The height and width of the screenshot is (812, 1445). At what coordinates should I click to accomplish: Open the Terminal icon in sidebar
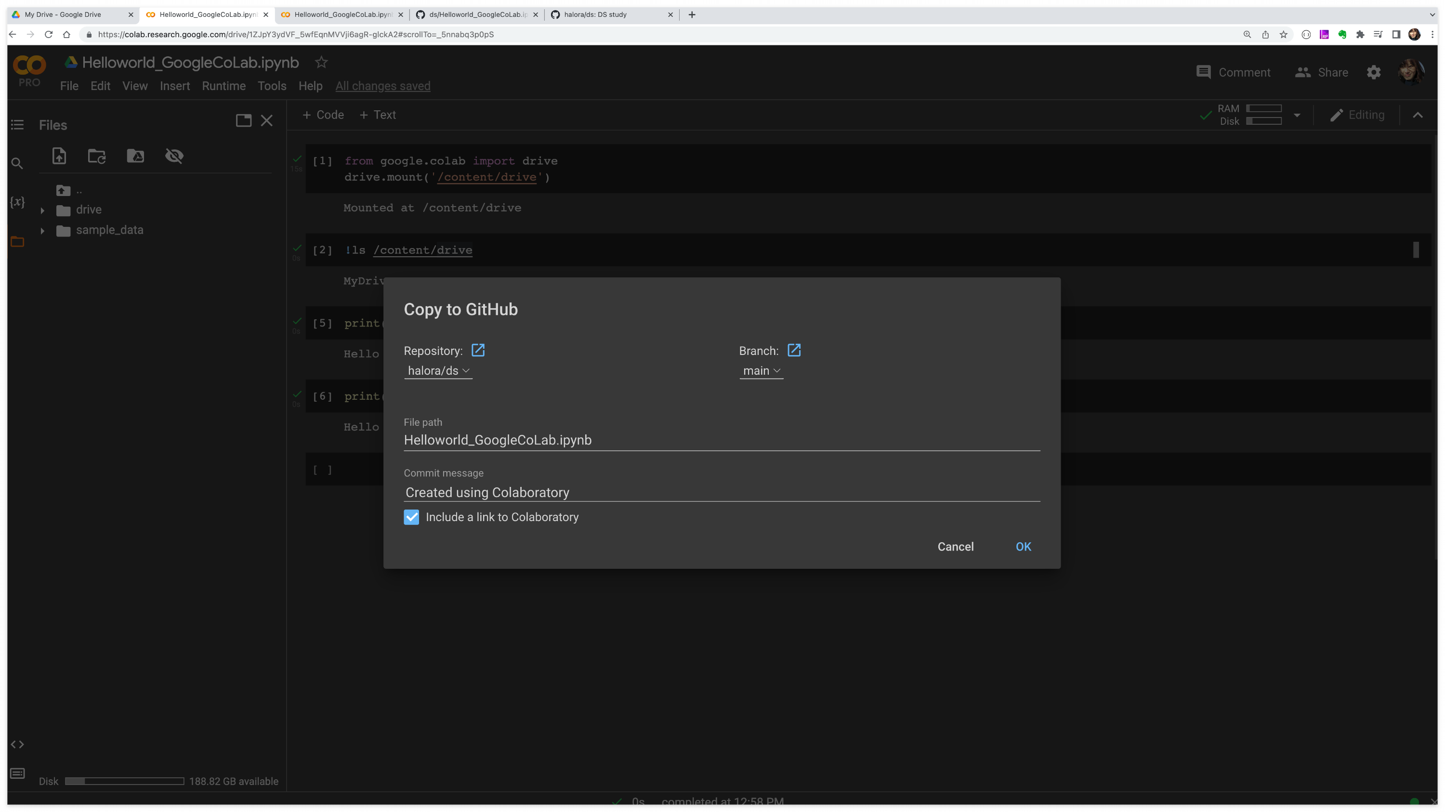point(17,773)
